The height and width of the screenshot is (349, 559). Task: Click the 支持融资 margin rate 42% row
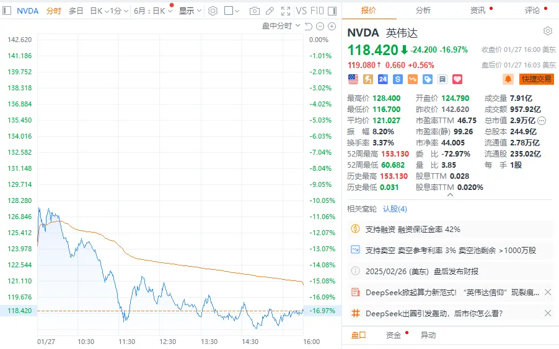[x=449, y=230]
